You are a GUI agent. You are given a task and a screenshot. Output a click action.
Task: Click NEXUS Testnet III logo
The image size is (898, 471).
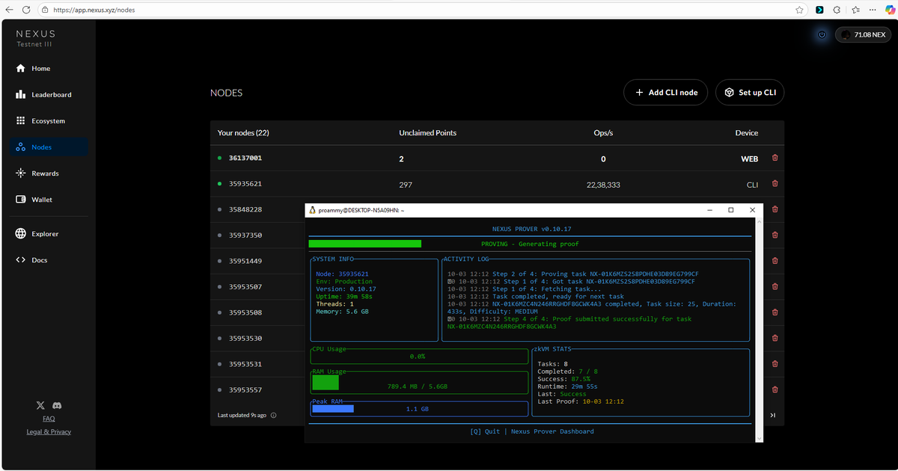[36, 38]
